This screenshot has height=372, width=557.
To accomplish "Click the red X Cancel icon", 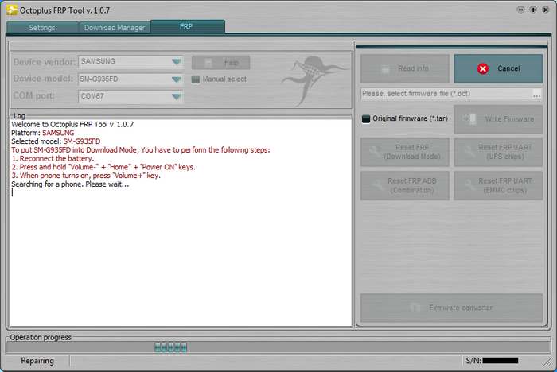I will tap(483, 69).
